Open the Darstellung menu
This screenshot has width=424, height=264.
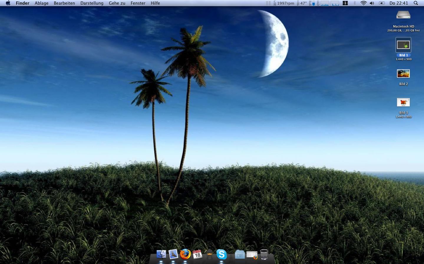point(92,3)
